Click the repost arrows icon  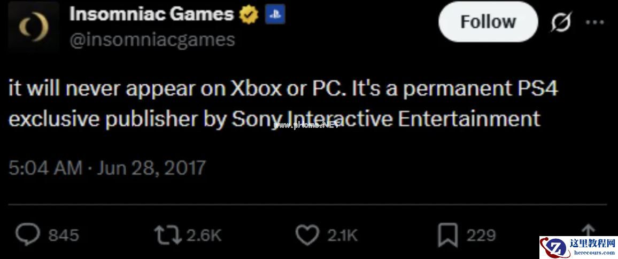tap(166, 235)
